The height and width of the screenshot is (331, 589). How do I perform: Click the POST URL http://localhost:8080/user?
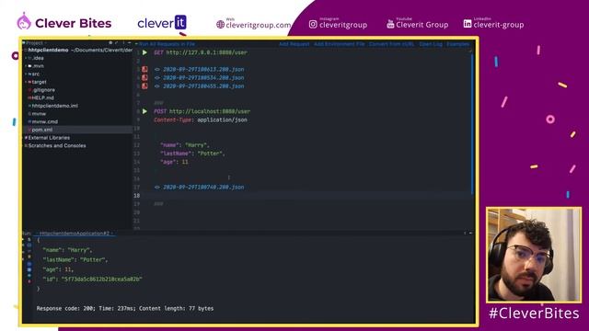point(210,111)
